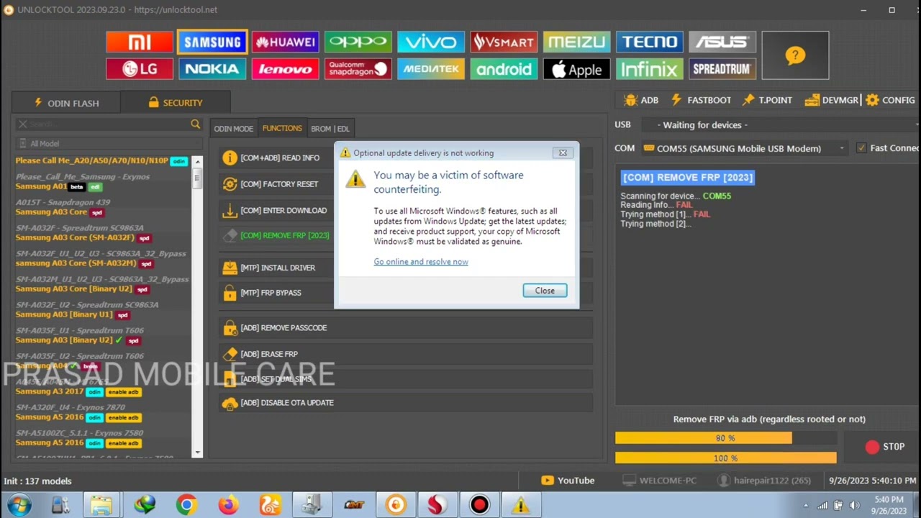Open the Windows Start menu

pos(18,505)
